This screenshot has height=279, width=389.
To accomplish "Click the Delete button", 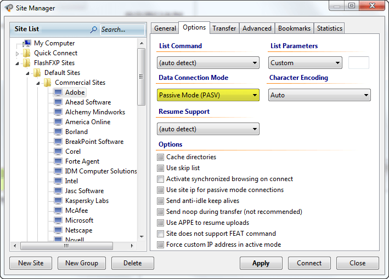I will coord(132,263).
